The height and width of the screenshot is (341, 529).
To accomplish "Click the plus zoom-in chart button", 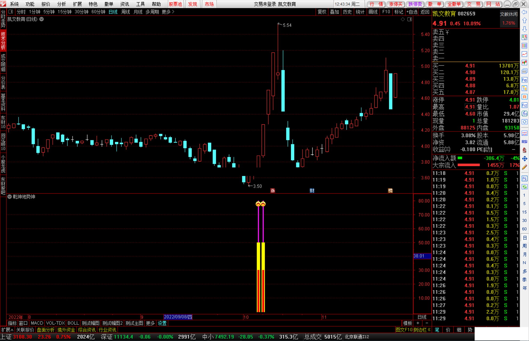I will click(x=418, y=323).
